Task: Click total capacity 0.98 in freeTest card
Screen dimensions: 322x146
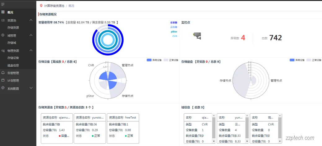Action: [x=128, y=130]
